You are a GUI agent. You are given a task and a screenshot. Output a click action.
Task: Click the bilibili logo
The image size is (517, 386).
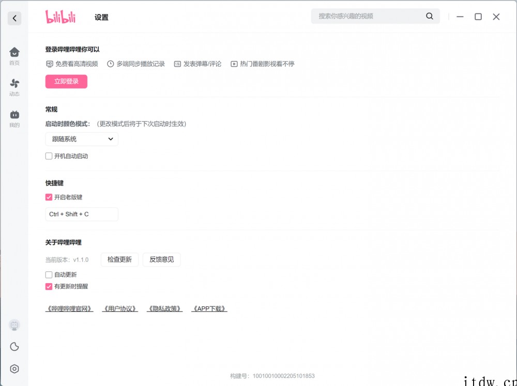tap(60, 17)
